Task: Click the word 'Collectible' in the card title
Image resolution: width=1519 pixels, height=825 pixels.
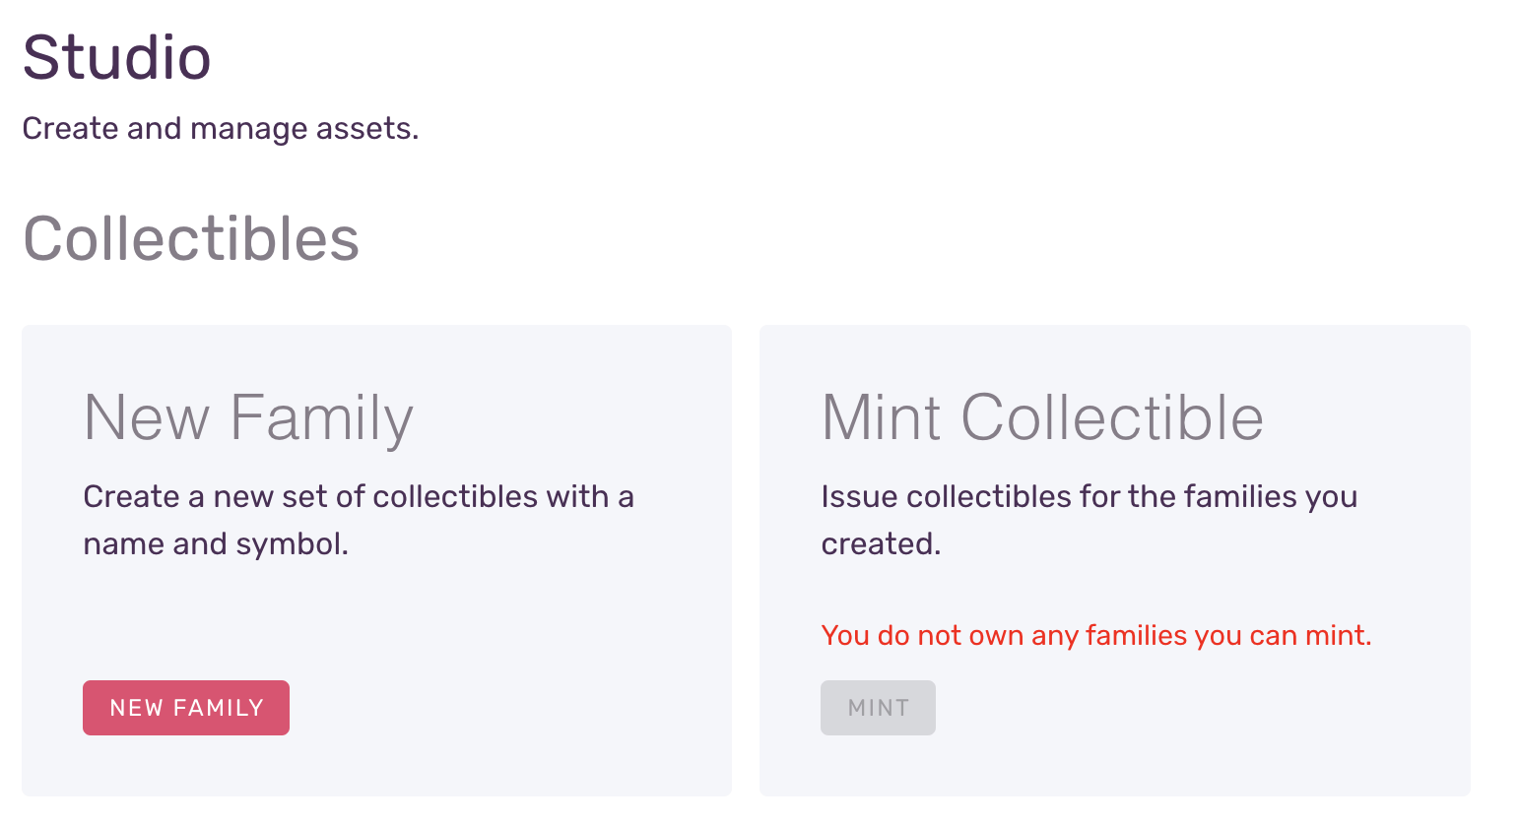Action: tap(1112, 417)
